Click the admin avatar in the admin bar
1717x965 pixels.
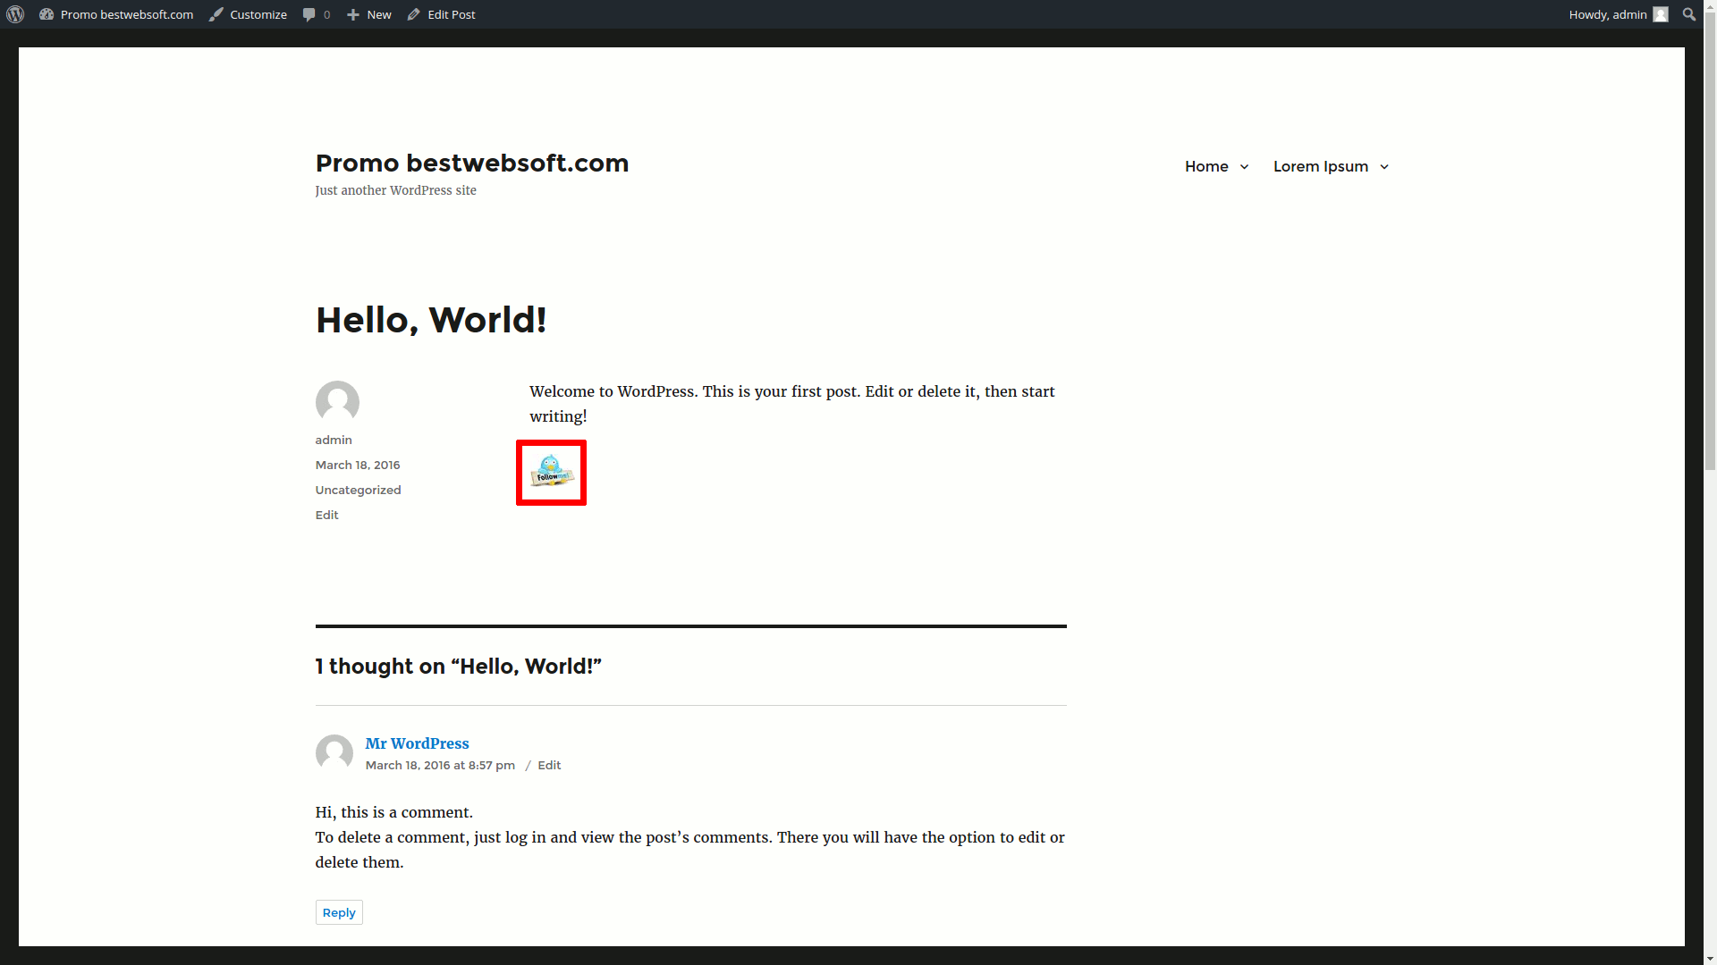point(1661,14)
